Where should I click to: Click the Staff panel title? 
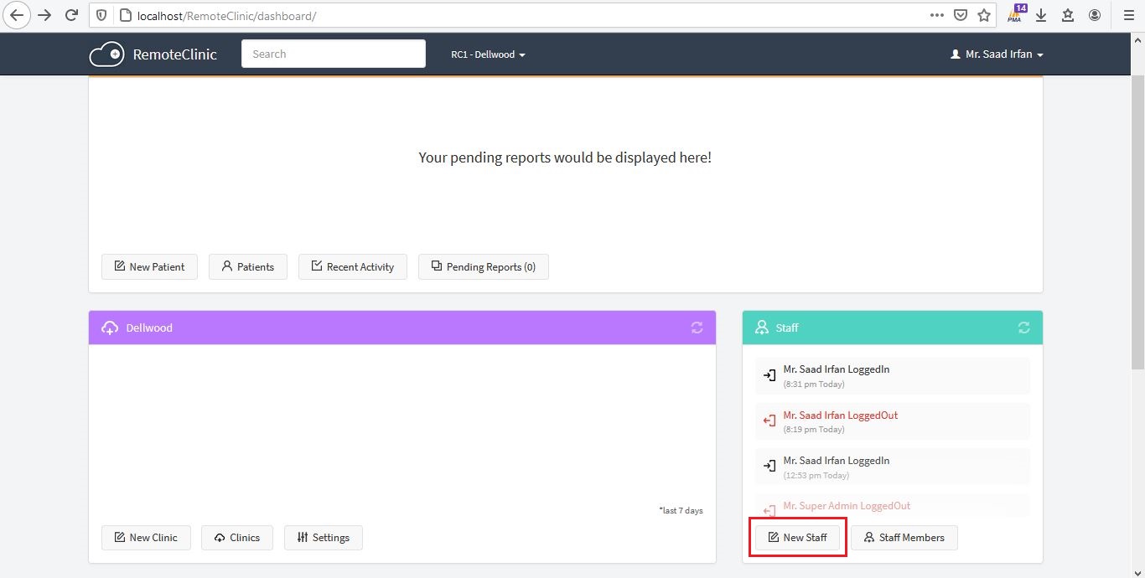(787, 328)
